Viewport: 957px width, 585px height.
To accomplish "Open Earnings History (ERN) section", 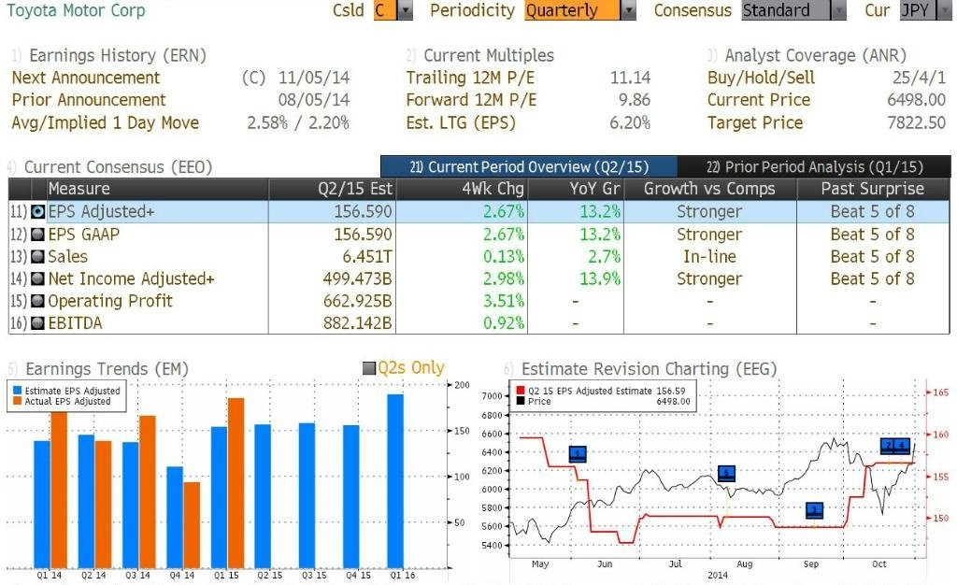I will [117, 55].
